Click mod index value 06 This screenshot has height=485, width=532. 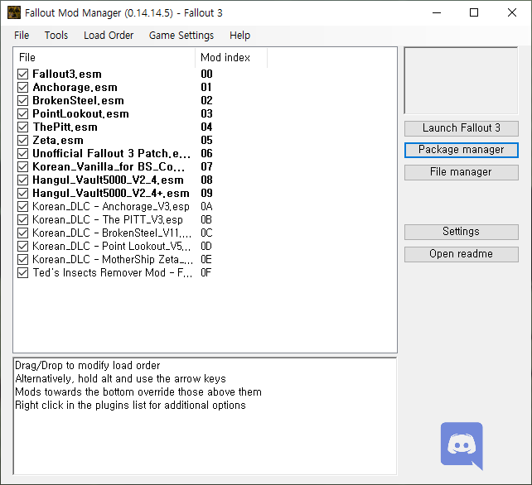tap(206, 153)
